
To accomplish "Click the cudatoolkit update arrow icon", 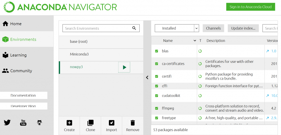I will [x=268, y=96].
